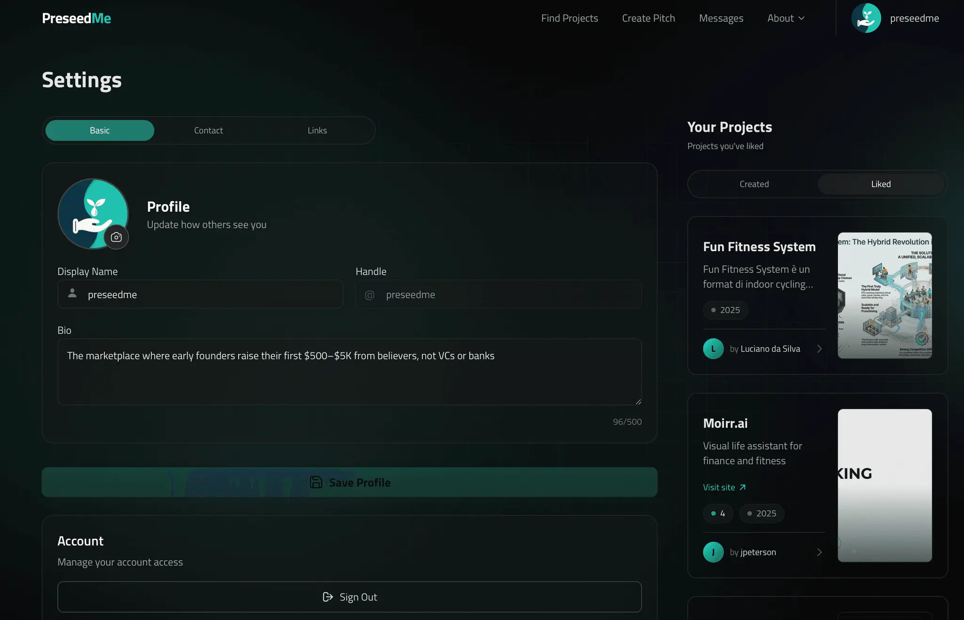Click the Sign Out button
This screenshot has width=964, height=620.
(349, 597)
